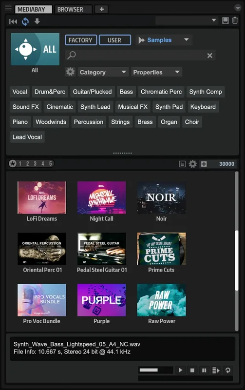This screenshot has height=390, width=245.
Task: Toggle loop playback icon
Action: (227, 370)
